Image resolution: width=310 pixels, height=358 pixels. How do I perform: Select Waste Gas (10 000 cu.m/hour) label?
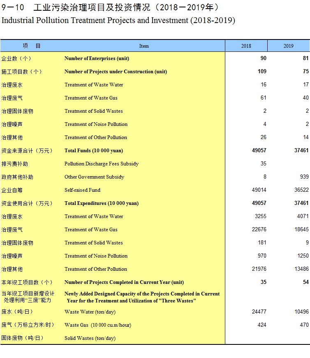98,325
